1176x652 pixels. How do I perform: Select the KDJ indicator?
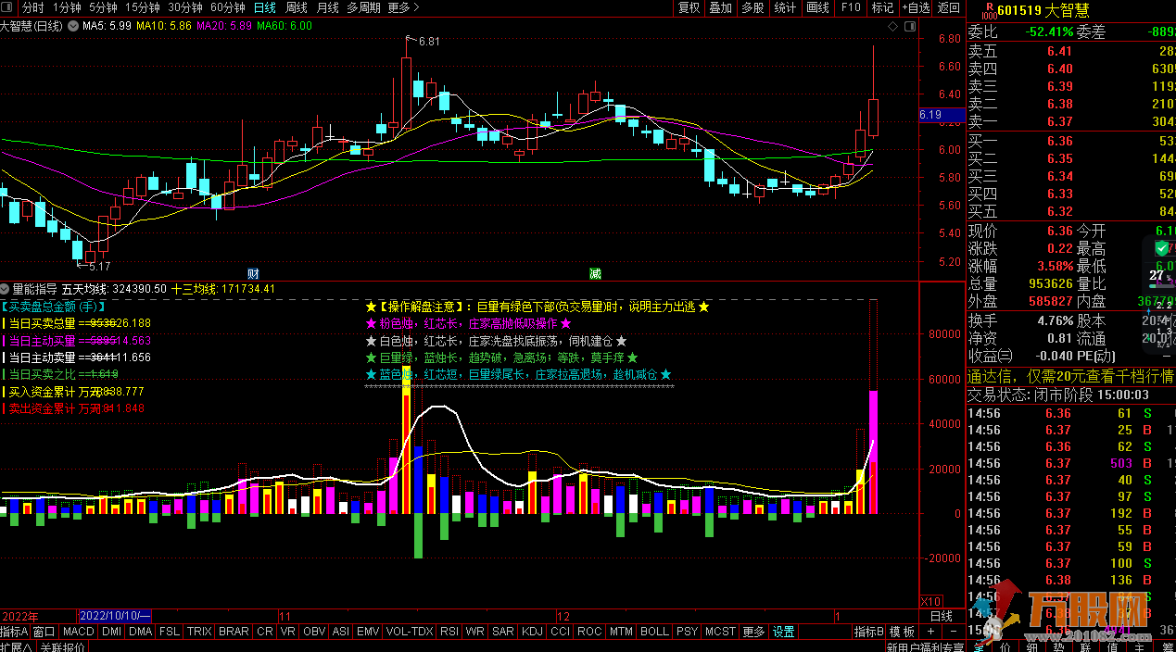pyautogui.click(x=532, y=632)
